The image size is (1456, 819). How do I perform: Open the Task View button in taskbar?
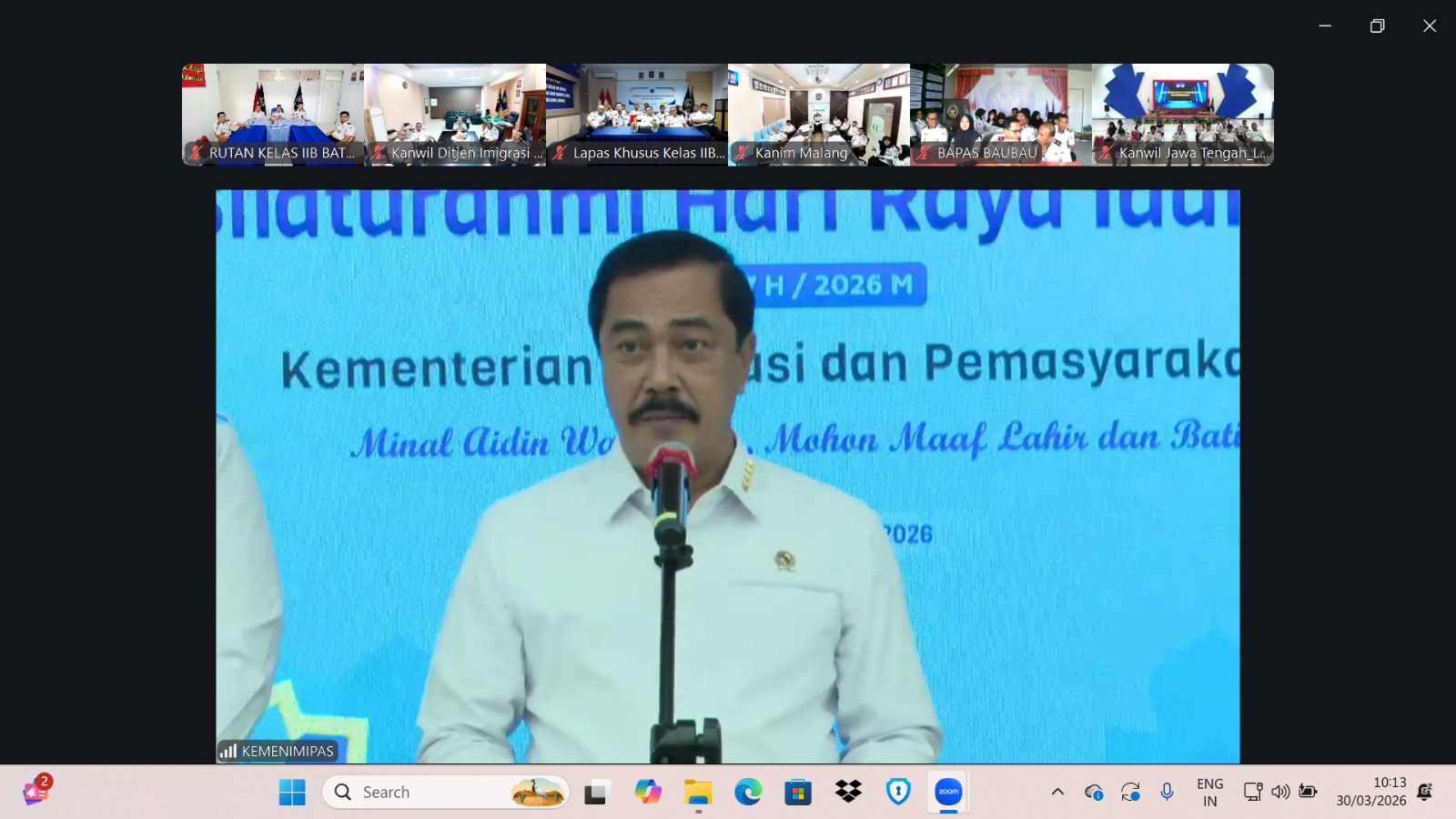click(x=596, y=792)
